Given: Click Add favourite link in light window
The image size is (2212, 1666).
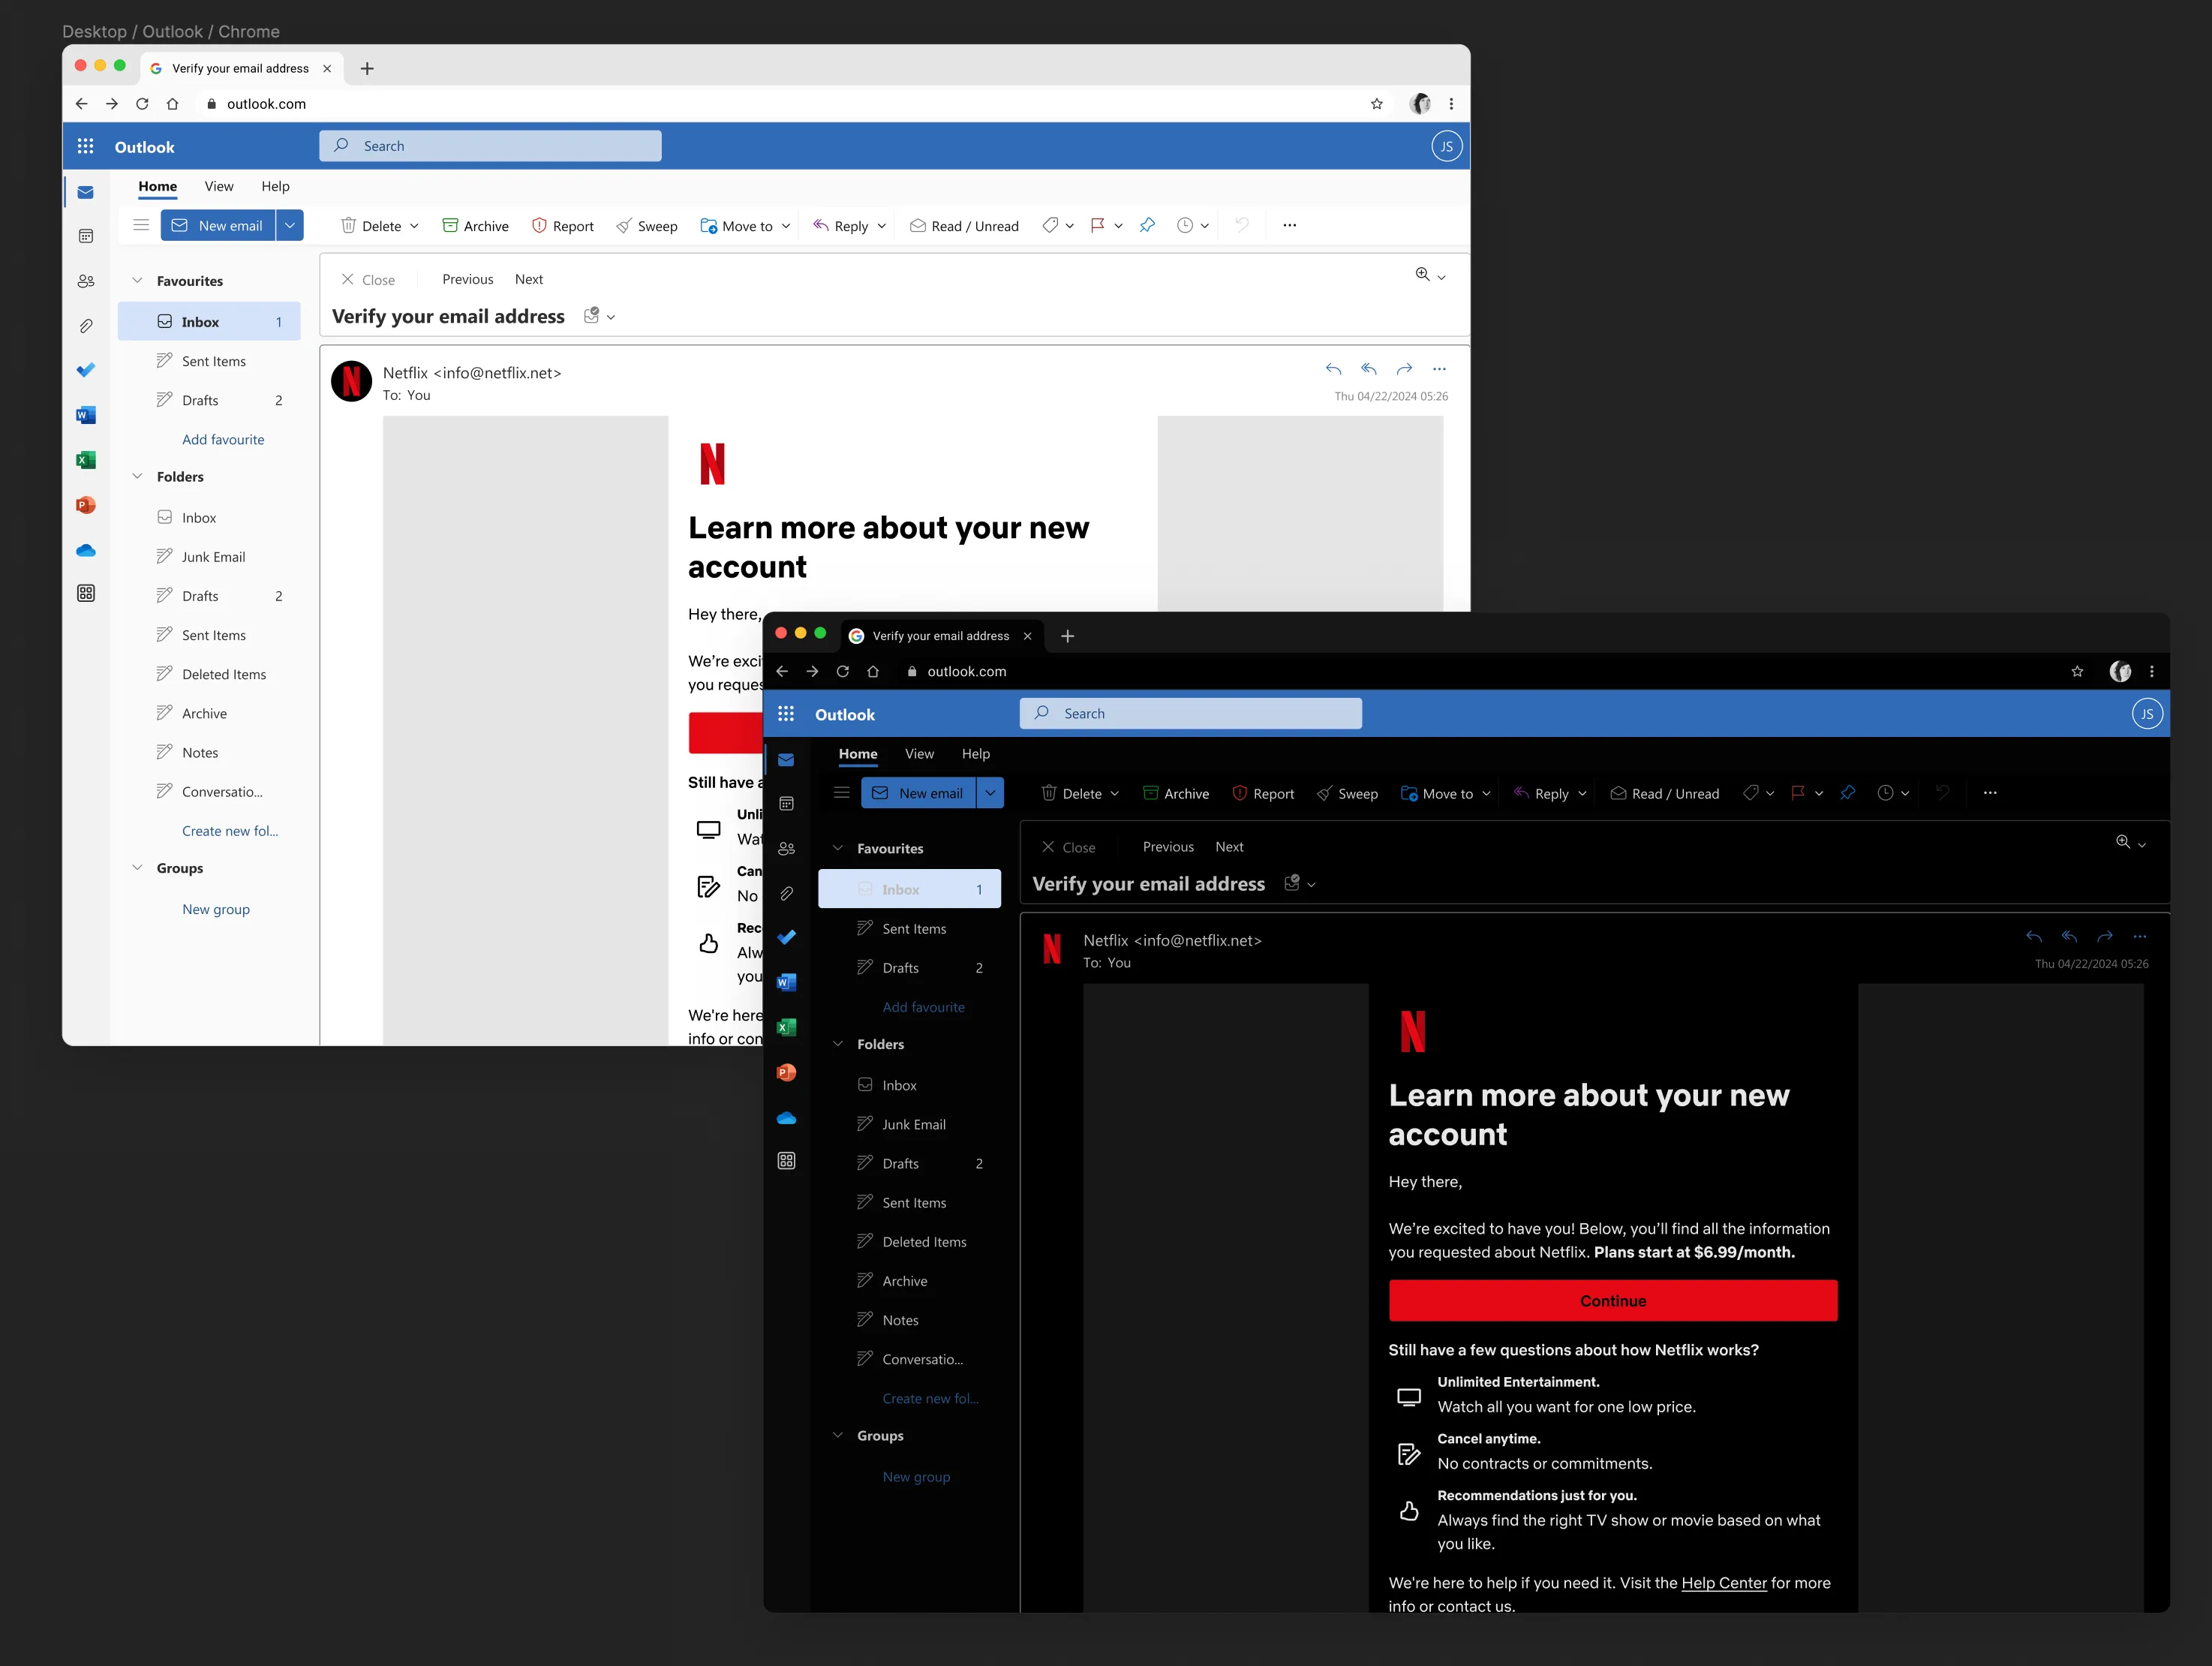Looking at the screenshot, I should click(x=223, y=439).
